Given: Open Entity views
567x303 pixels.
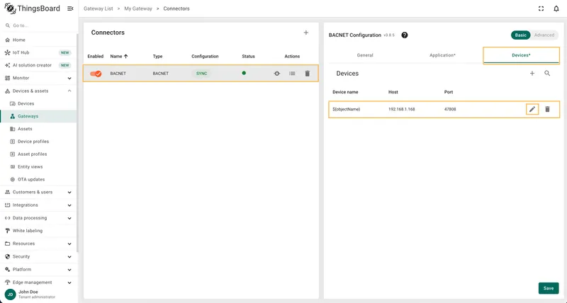Looking at the screenshot, I should [x=38, y=167].
